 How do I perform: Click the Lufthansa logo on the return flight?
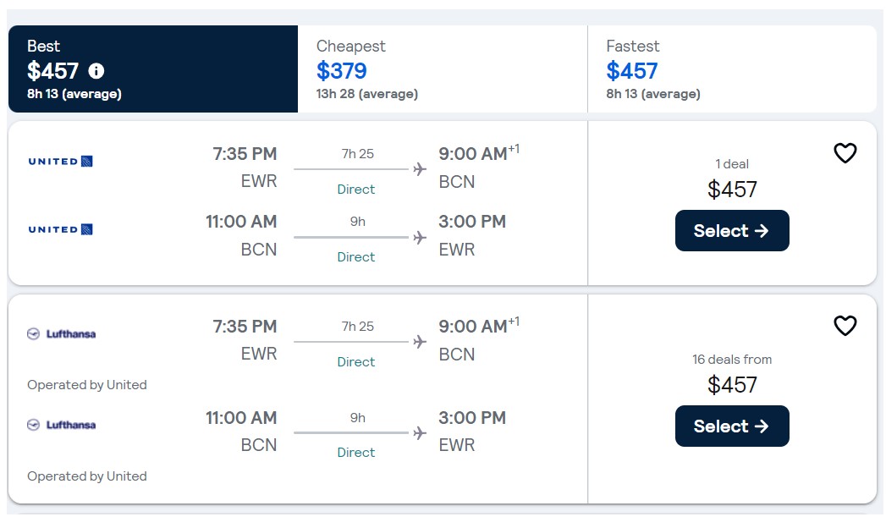coord(62,424)
